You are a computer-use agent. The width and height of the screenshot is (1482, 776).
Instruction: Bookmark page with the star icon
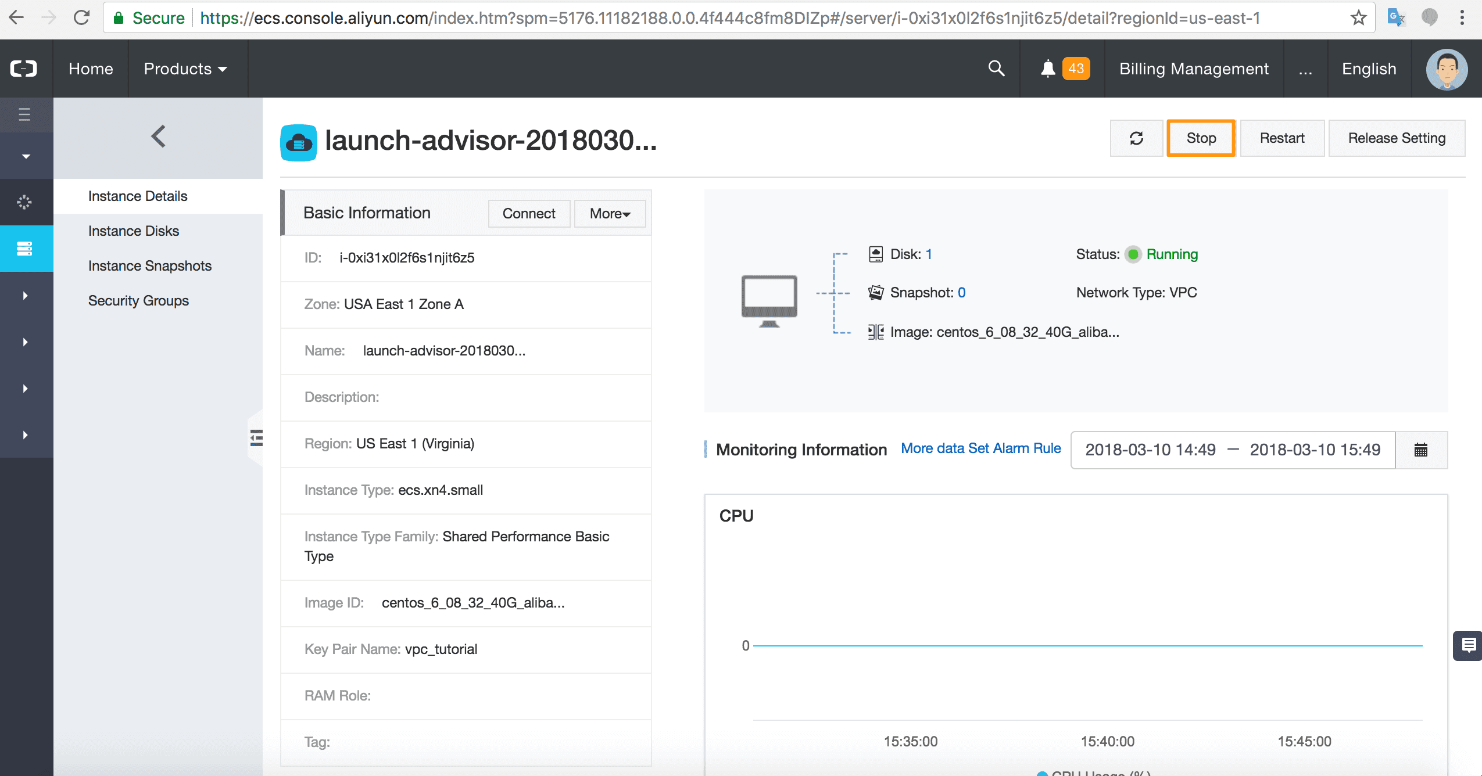1358,18
